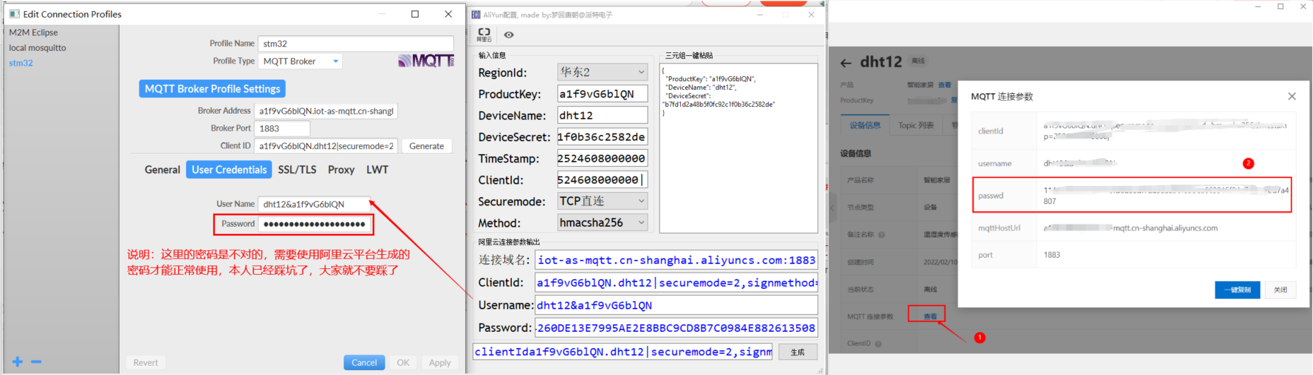
Task: Click the Cancel button
Action: tap(364, 362)
